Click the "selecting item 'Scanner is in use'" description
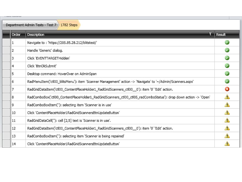 [x=70, y=105]
